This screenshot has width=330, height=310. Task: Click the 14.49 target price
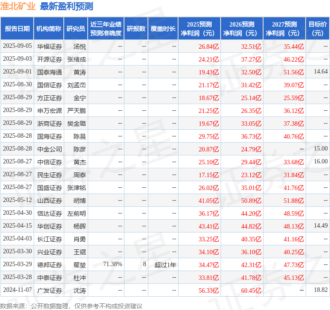point(321,225)
